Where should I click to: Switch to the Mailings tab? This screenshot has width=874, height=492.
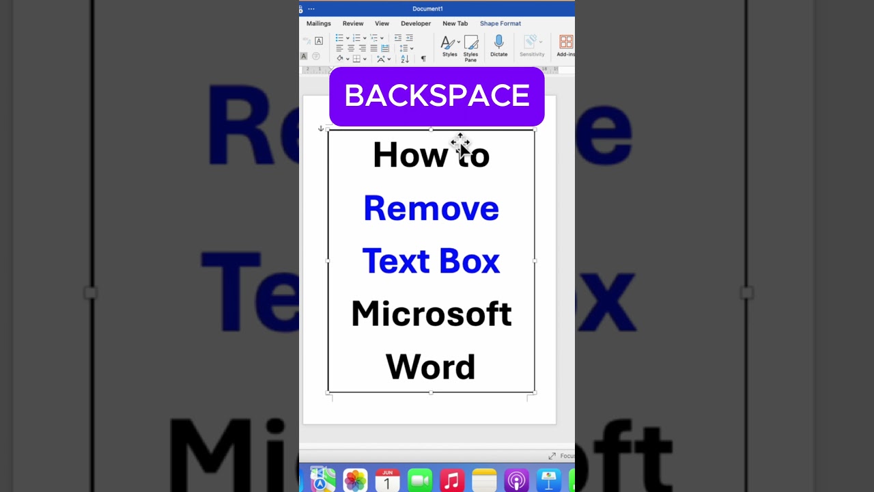318,23
